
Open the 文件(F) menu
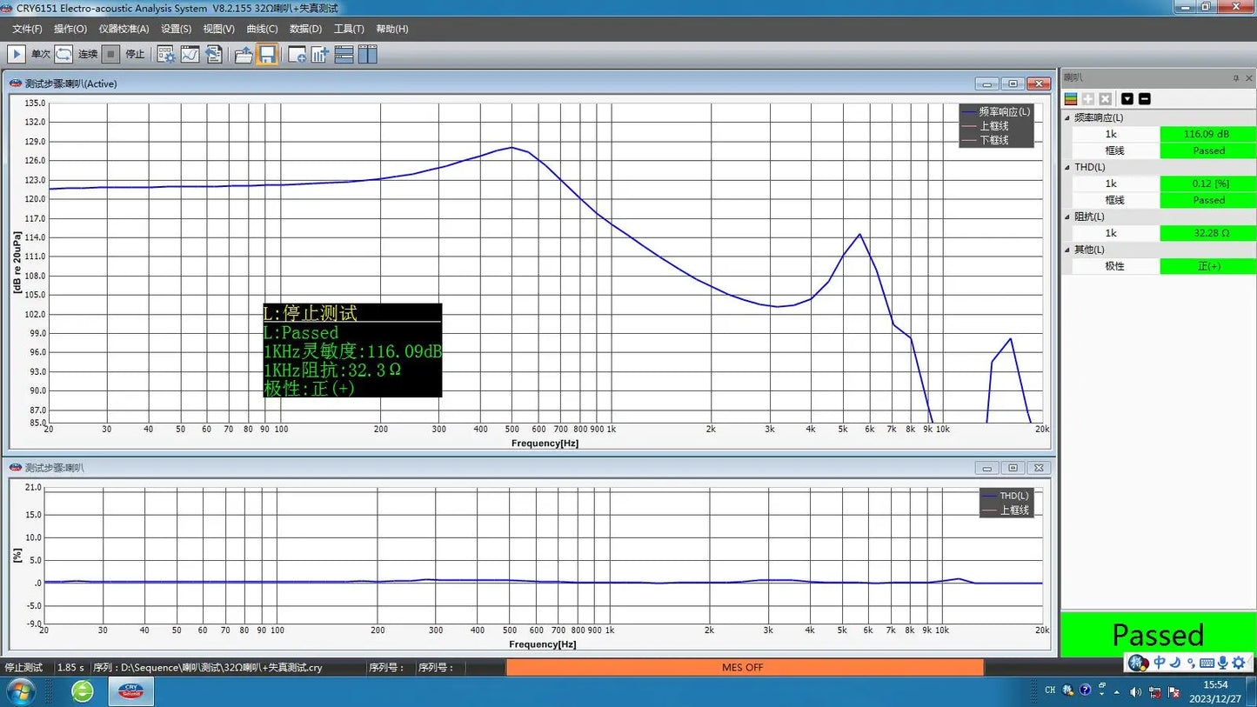click(27, 29)
